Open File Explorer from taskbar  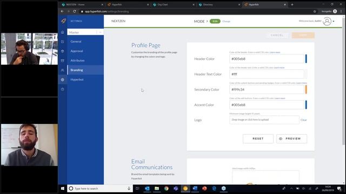(x=157, y=189)
